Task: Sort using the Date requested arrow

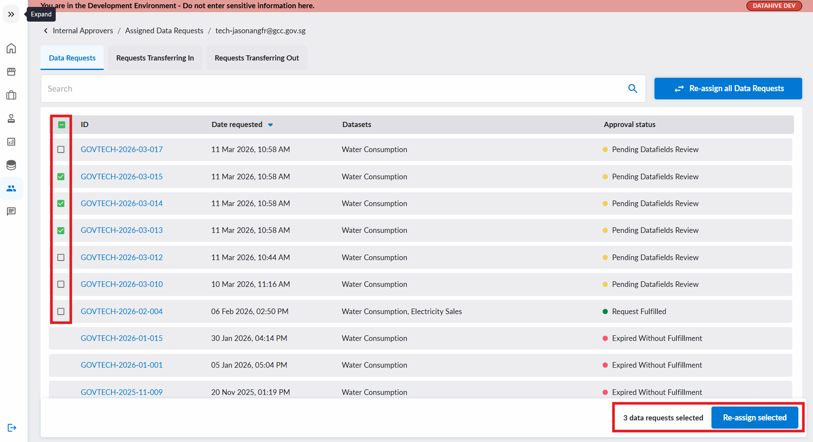Action: coord(270,125)
